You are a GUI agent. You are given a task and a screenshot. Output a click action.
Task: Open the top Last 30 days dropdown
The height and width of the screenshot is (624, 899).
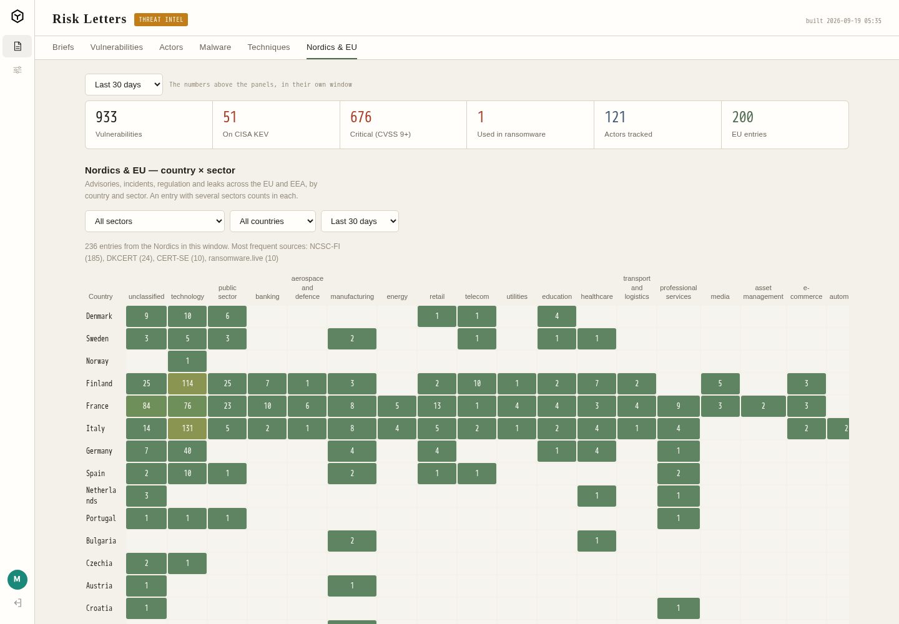(x=124, y=84)
